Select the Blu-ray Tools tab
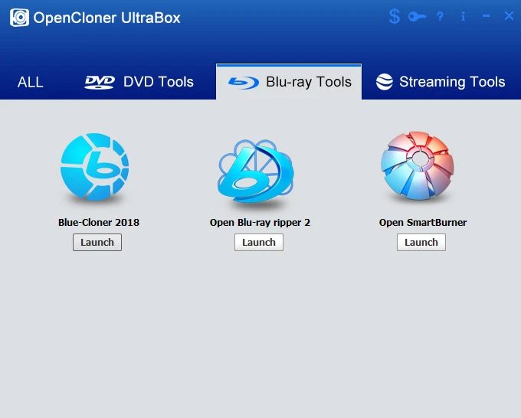Image resolution: width=521 pixels, height=418 pixels. pyautogui.click(x=289, y=82)
